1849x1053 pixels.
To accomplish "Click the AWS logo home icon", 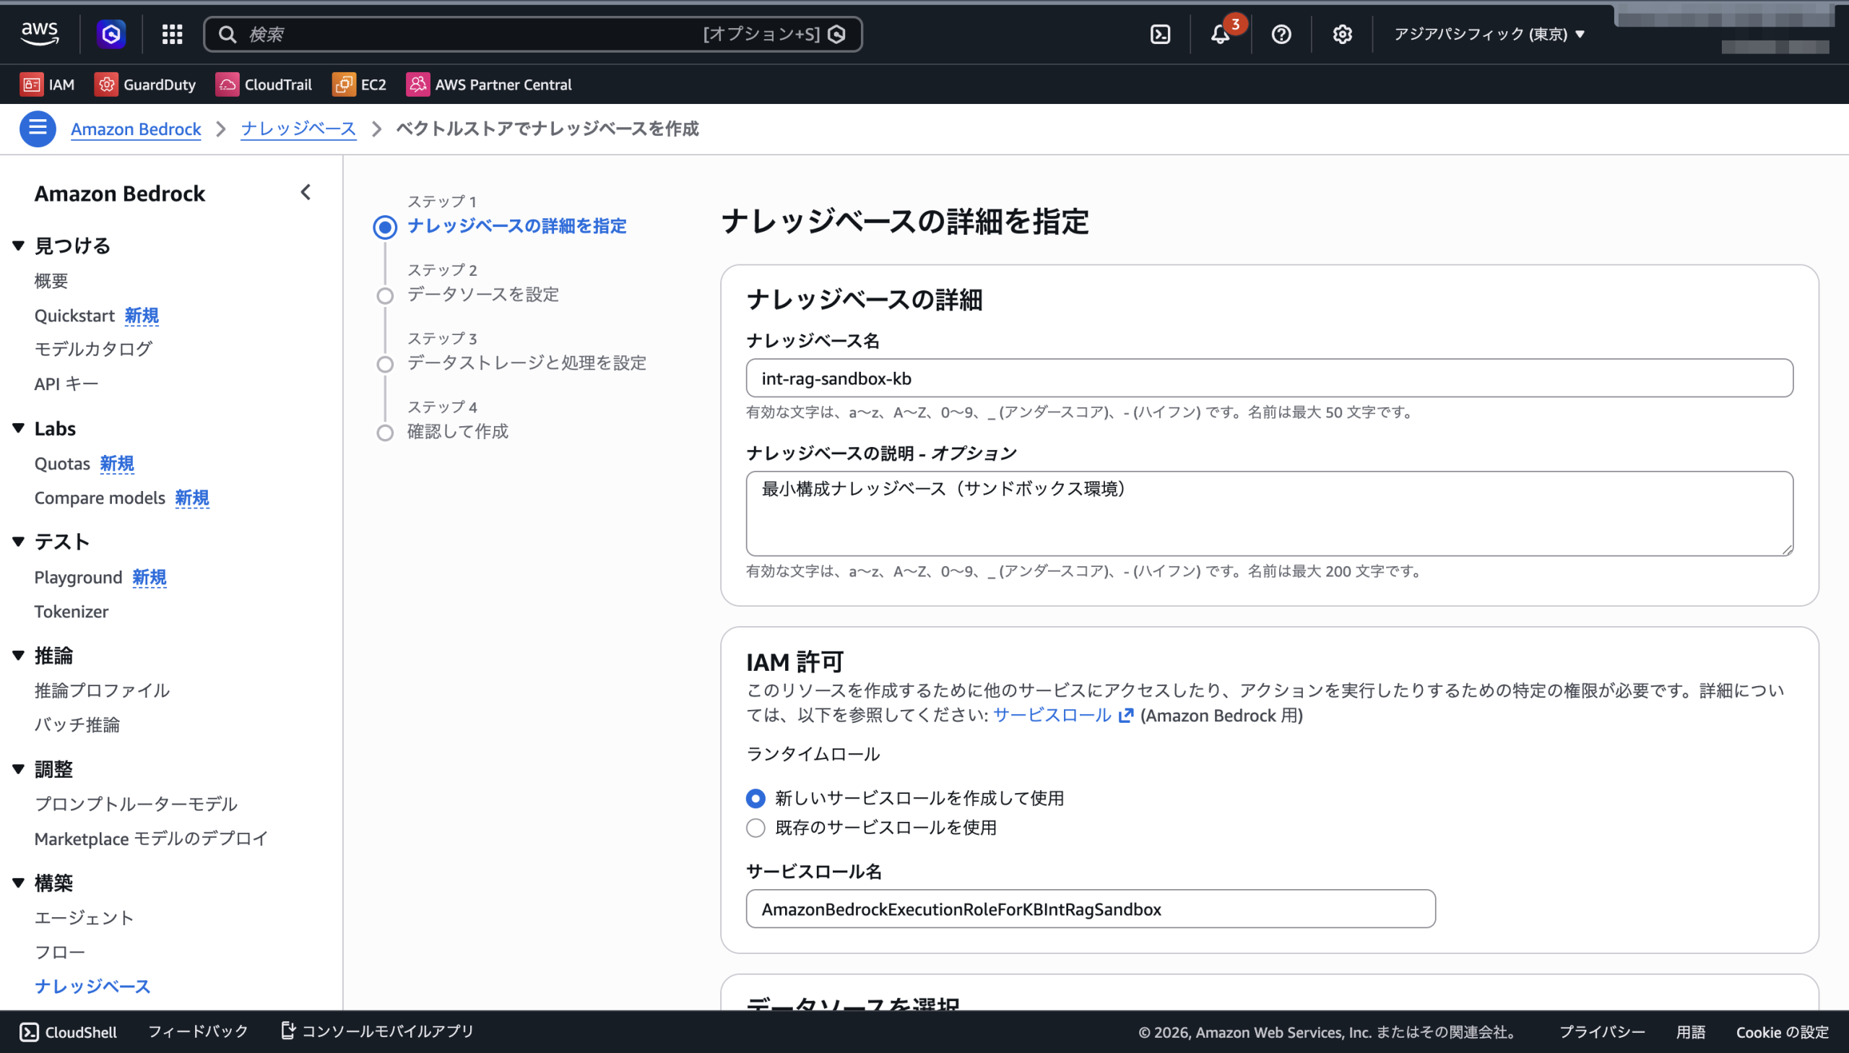I will coord(40,33).
